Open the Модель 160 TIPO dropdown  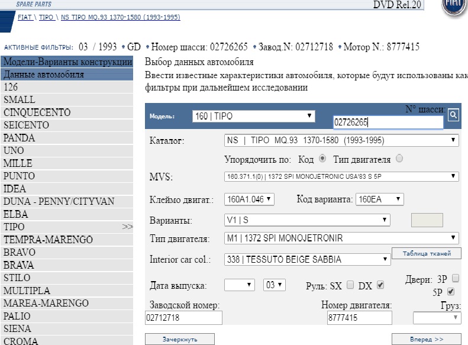254,117
